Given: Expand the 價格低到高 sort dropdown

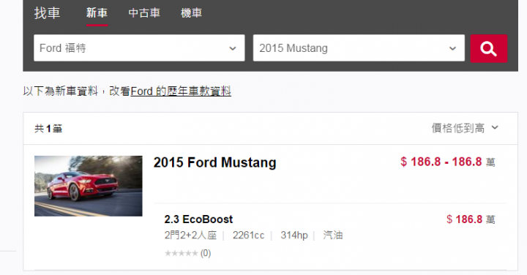Looking at the screenshot, I should click(x=465, y=128).
